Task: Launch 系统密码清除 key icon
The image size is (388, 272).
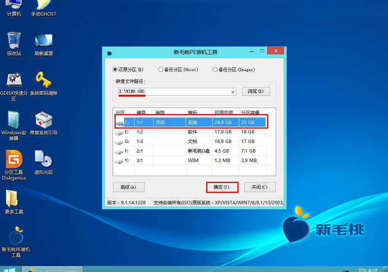Action: pyautogui.click(x=43, y=84)
